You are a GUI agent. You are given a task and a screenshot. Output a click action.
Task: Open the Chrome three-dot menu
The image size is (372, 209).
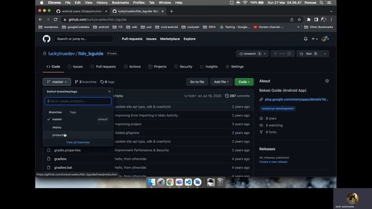click(x=331, y=20)
